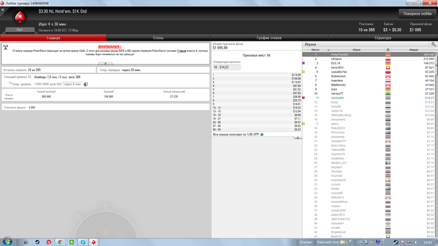The image size is (438, 246).
Task: Click the через 9 мин timer box
Action: 73,84
